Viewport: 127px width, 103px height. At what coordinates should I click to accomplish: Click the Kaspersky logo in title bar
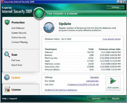(2, 2)
